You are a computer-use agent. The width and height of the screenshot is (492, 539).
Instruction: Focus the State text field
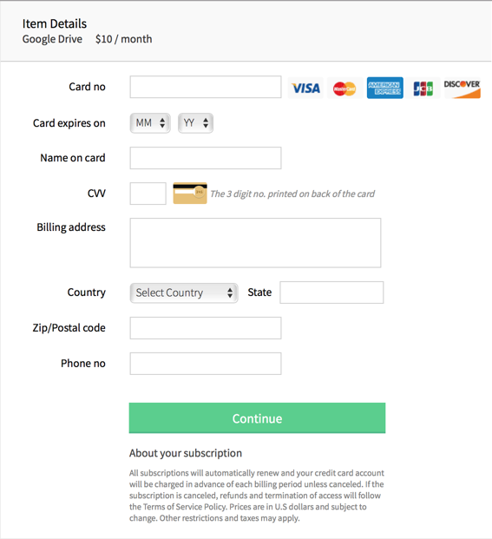pos(331,293)
